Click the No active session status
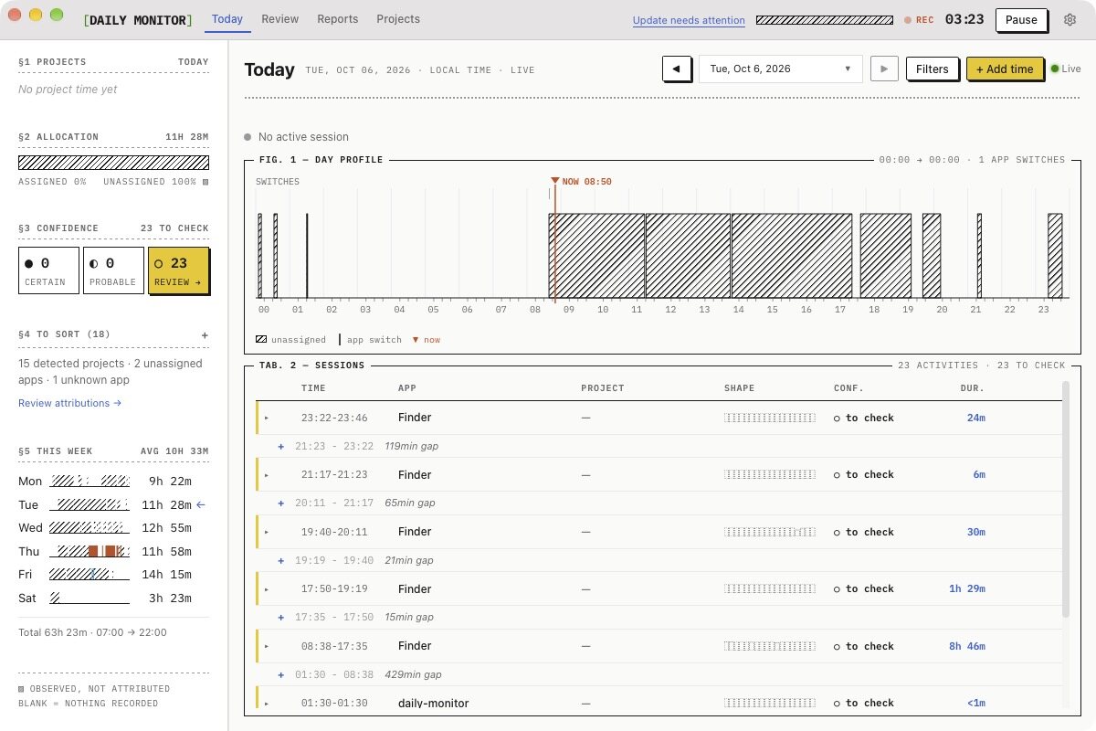Screen dimensions: 1096x731 click(296, 137)
